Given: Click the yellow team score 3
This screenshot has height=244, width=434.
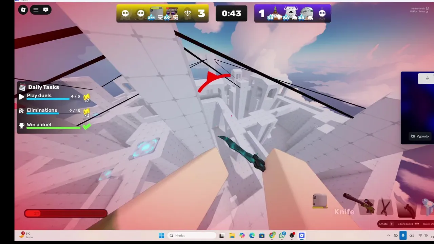Looking at the screenshot, I should click(x=201, y=14).
